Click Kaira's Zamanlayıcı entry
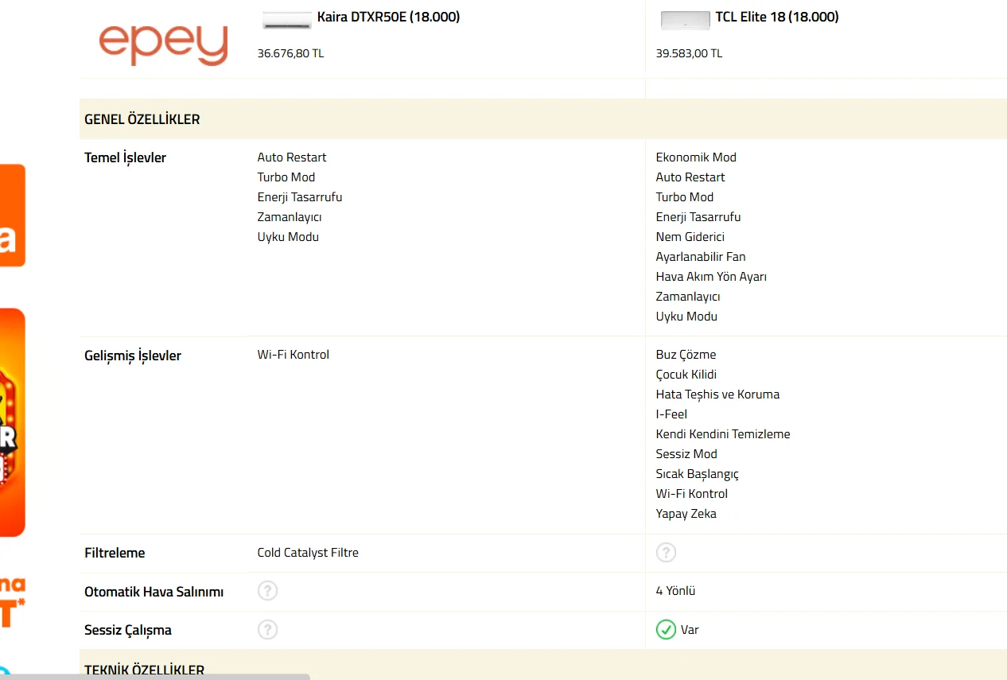 [x=290, y=217]
